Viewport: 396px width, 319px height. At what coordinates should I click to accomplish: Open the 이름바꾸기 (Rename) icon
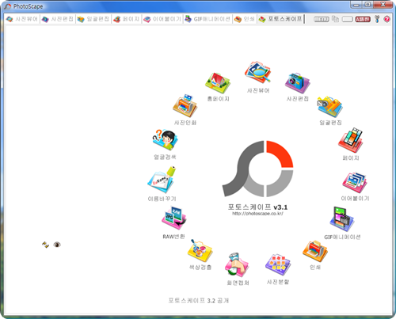(162, 180)
